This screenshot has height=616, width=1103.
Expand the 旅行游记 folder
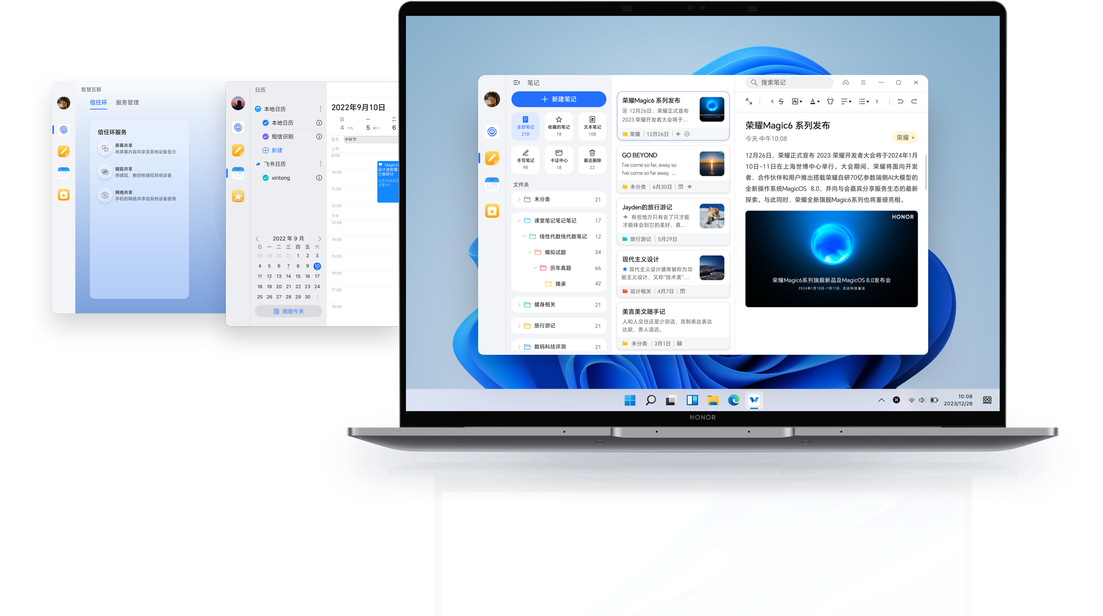(519, 326)
